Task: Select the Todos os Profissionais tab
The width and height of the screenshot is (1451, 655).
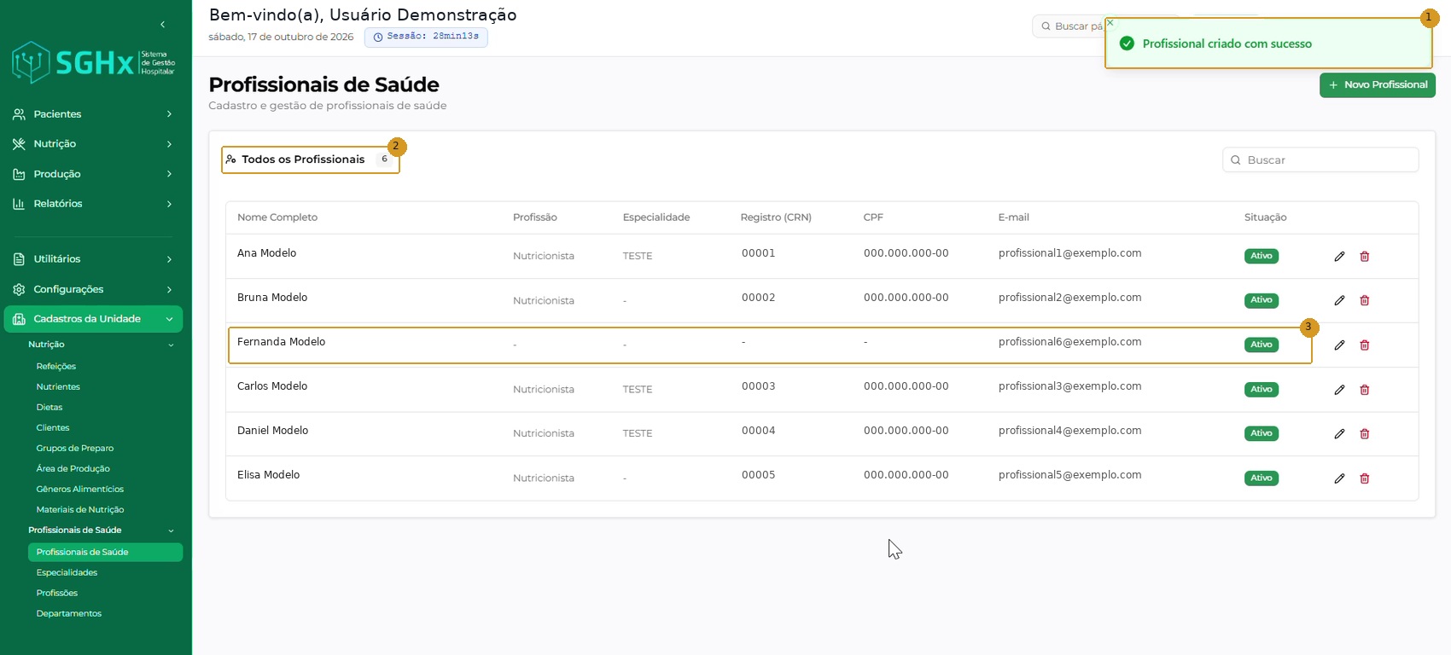Action: pos(311,159)
